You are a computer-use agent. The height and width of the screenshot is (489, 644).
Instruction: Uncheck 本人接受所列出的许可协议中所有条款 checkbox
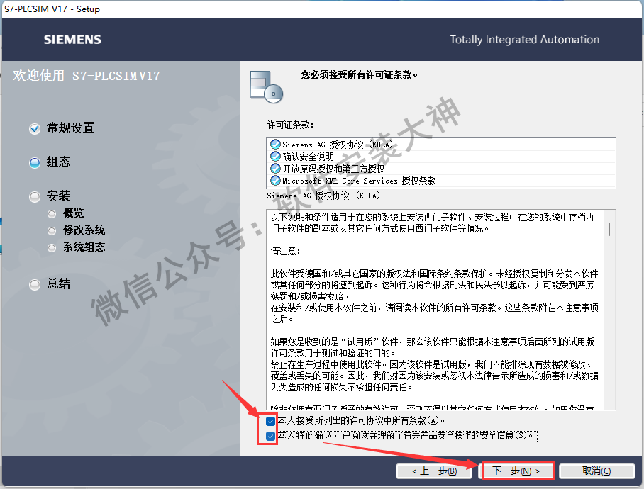[x=270, y=421]
